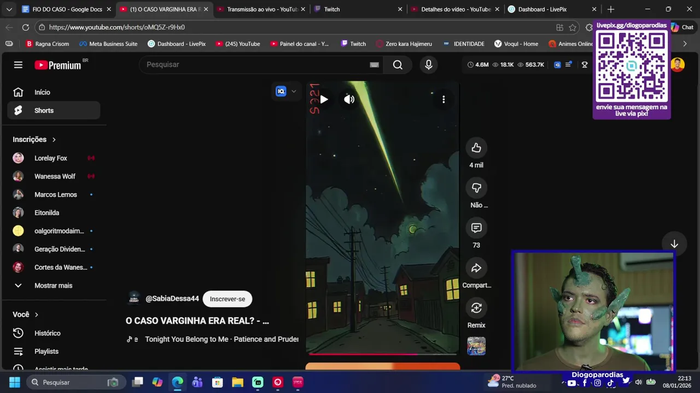Switch to Dashboard - LivePix tab
Image resolution: width=700 pixels, height=393 pixels.
coord(552,9)
